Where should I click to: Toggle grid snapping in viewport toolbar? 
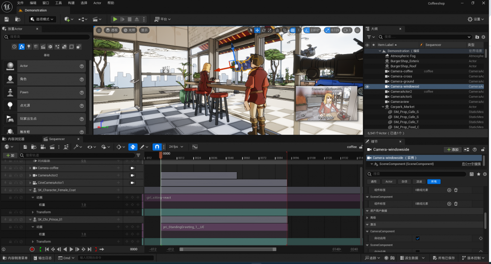(292, 30)
